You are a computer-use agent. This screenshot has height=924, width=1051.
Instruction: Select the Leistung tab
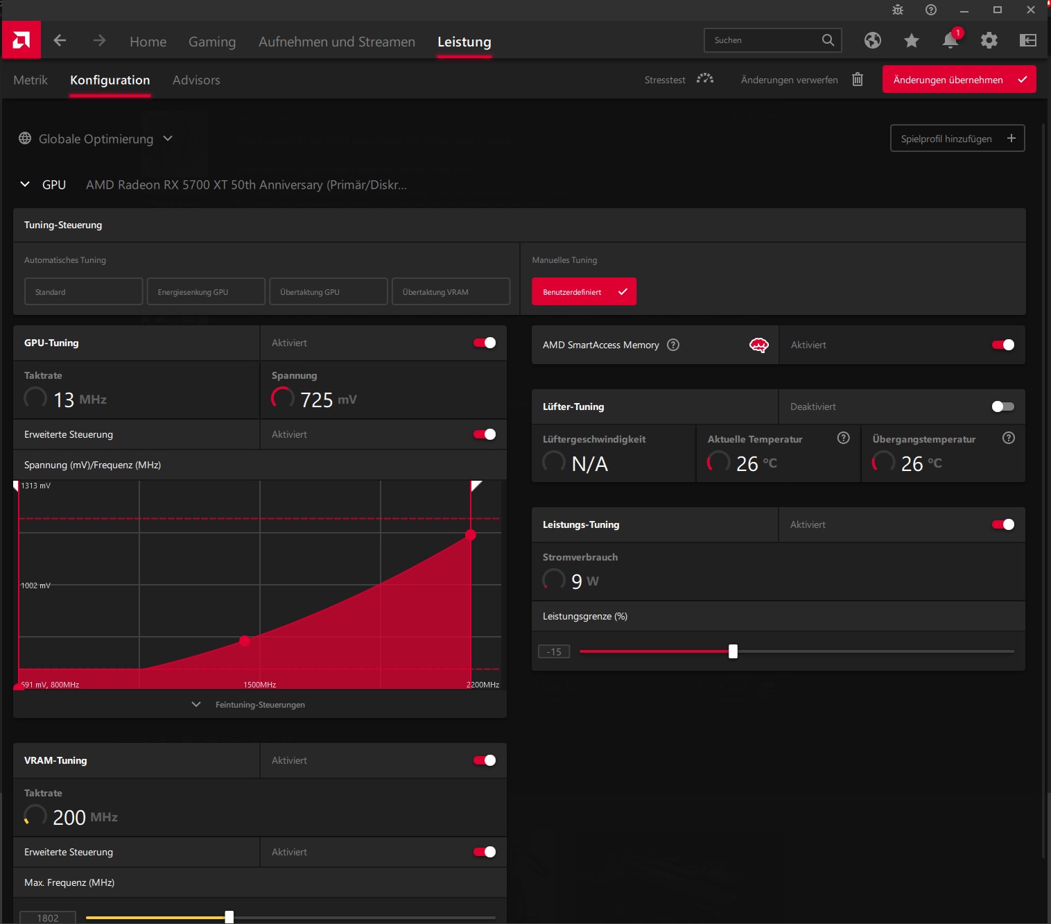pos(464,42)
